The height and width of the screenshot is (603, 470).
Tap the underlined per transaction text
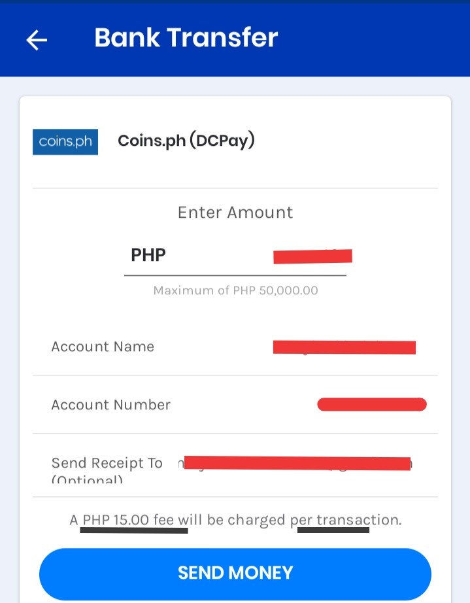click(x=346, y=520)
